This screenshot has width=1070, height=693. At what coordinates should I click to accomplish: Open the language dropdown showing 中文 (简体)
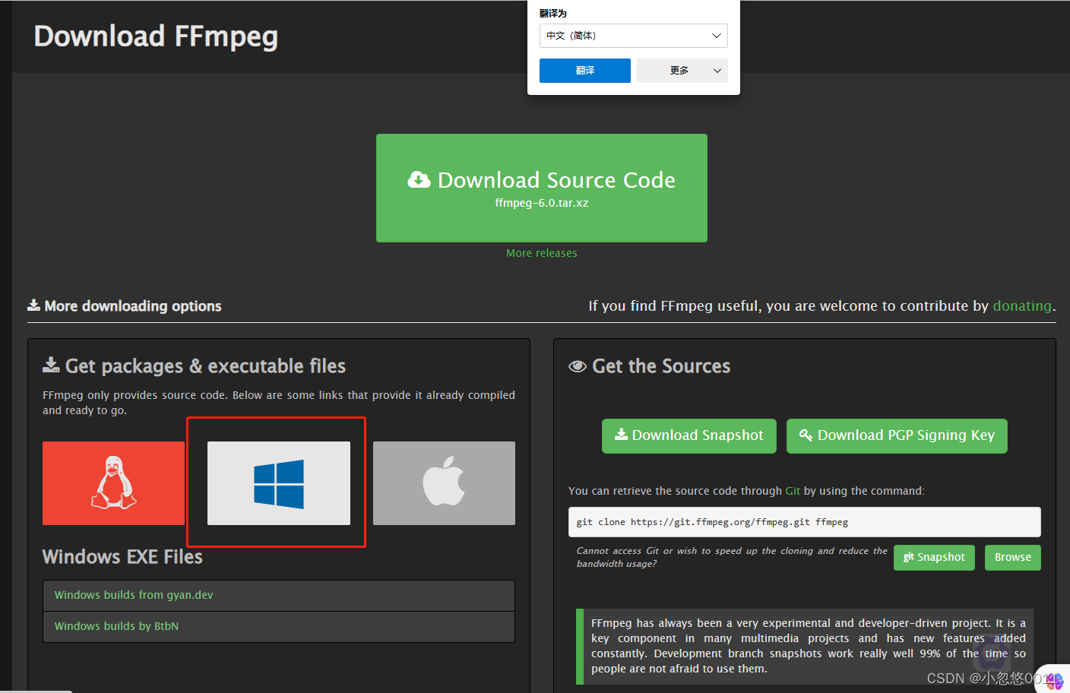pyautogui.click(x=634, y=36)
